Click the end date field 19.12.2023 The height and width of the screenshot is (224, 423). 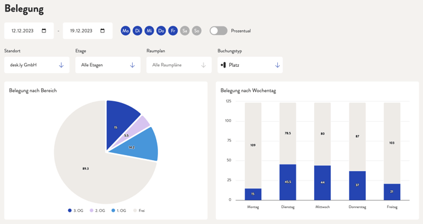pos(88,31)
